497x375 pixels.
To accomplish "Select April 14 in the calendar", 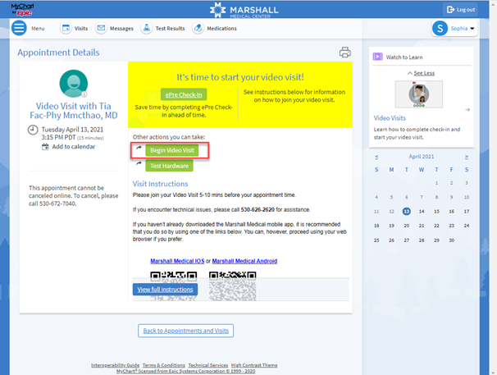I will 422,211.
